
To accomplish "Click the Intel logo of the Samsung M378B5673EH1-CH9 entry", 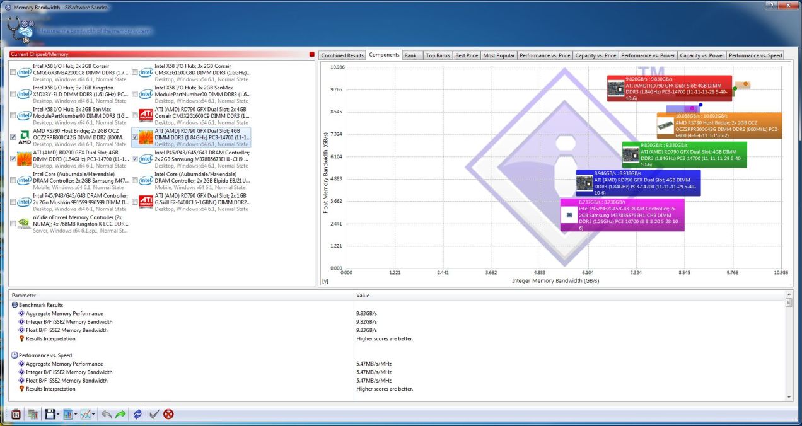I will pyautogui.click(x=146, y=159).
